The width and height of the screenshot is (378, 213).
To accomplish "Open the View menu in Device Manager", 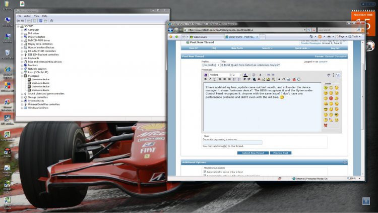I will [37, 16].
